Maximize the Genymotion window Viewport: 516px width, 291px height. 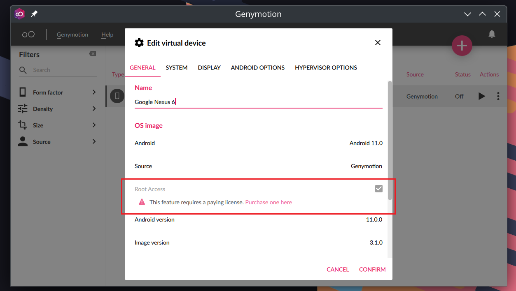482,14
